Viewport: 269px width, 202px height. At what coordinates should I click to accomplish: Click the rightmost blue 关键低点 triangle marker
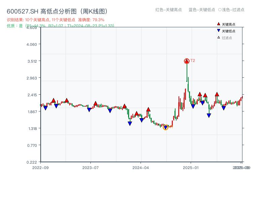tap(224, 108)
